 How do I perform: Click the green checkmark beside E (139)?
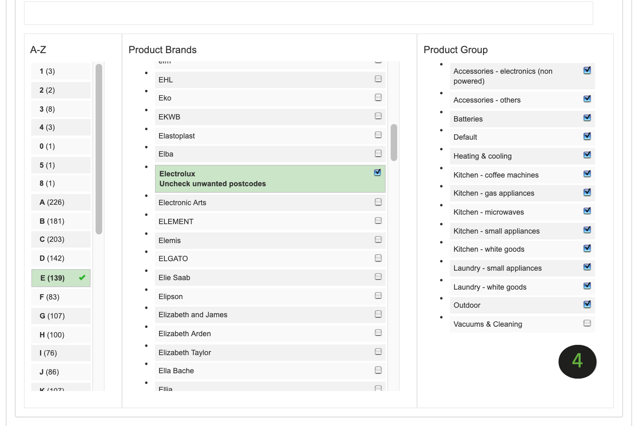(x=82, y=278)
